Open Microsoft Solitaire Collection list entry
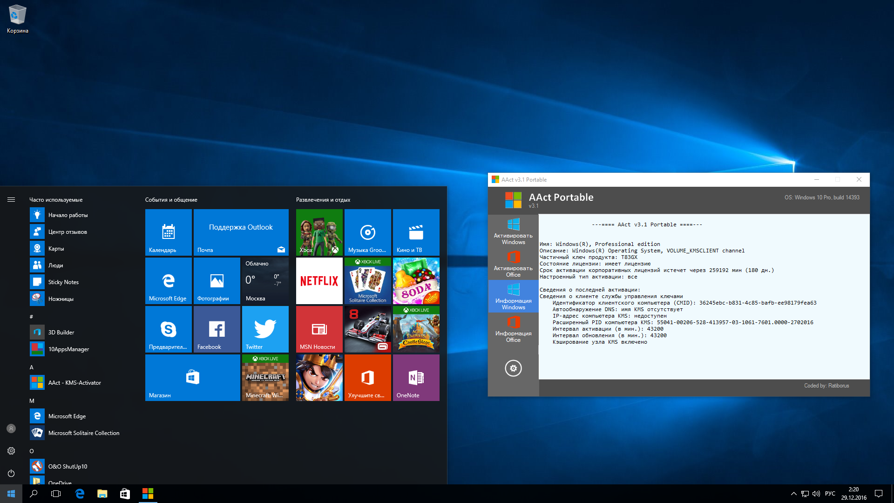894x503 pixels. pyautogui.click(x=79, y=433)
